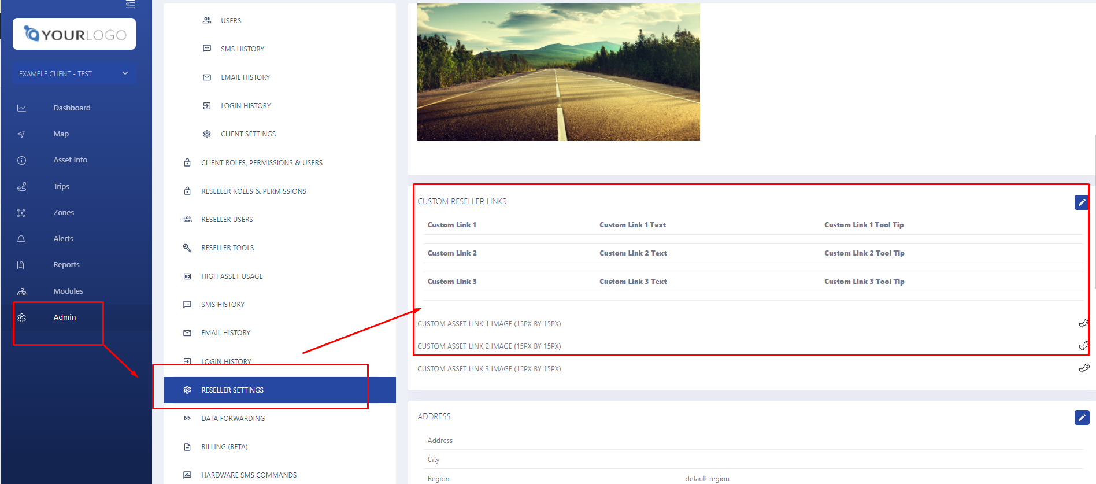Open the Zones section
The height and width of the screenshot is (484, 1096).
(64, 212)
